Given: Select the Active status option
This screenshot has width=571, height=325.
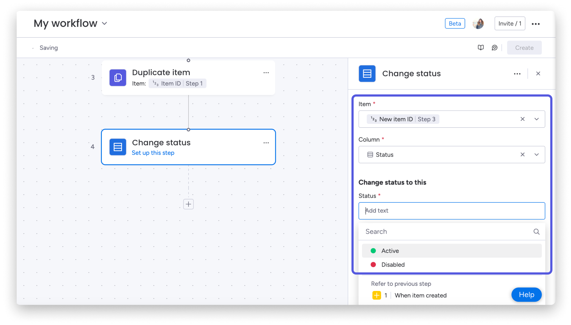Looking at the screenshot, I should (452, 251).
